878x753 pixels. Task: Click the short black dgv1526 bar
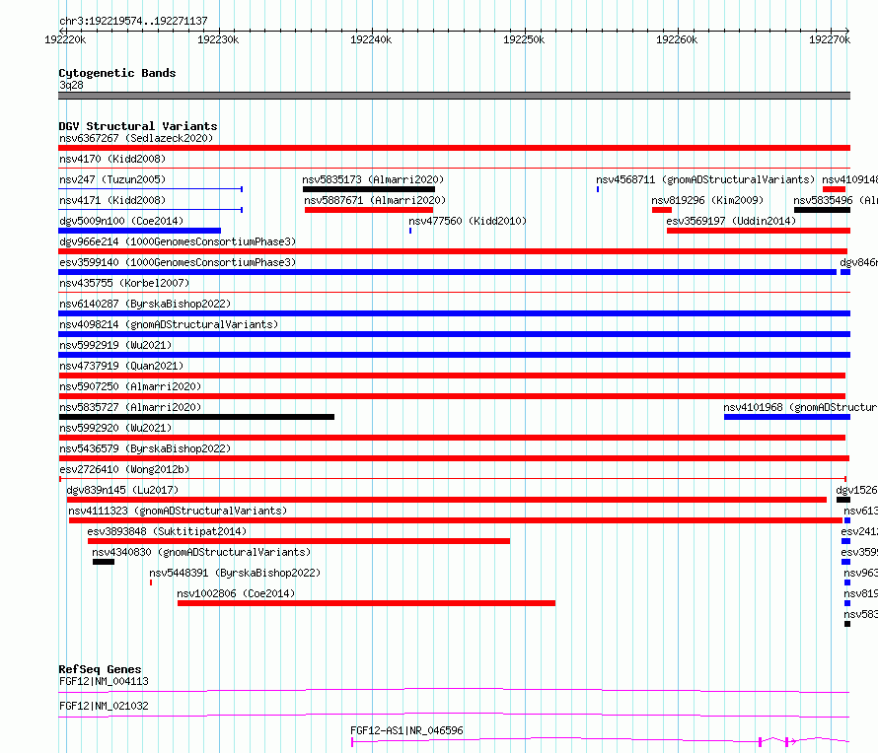pyautogui.click(x=843, y=500)
